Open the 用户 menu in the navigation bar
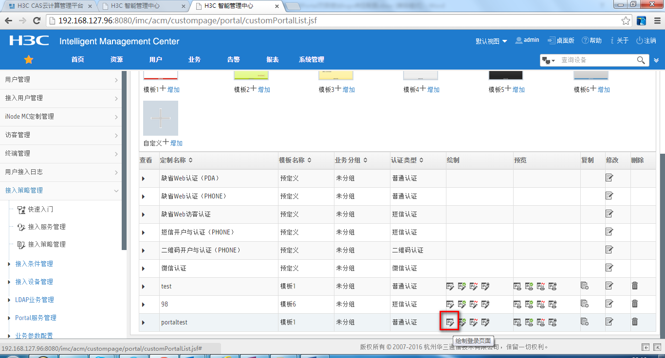Image resolution: width=665 pixels, height=358 pixels. tap(155, 59)
